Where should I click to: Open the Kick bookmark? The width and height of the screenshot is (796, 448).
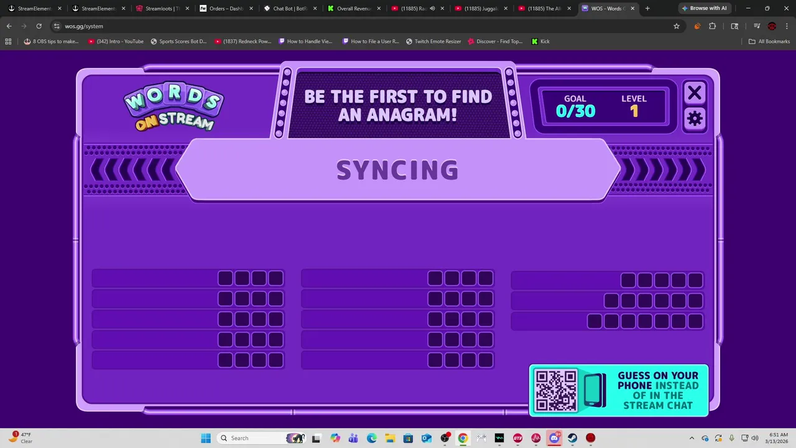541,42
